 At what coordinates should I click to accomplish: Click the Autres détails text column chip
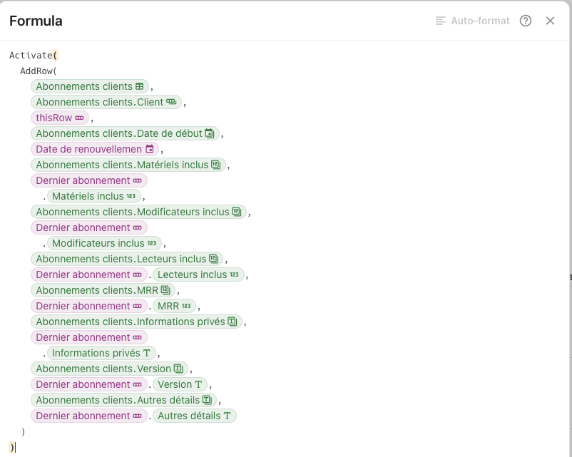tap(195, 416)
